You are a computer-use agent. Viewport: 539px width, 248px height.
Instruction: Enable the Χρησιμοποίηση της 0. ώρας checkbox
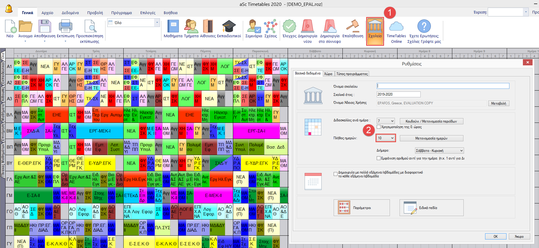tap(379, 127)
